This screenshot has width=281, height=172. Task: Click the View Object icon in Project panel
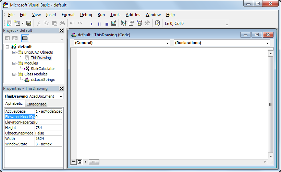[15, 38]
